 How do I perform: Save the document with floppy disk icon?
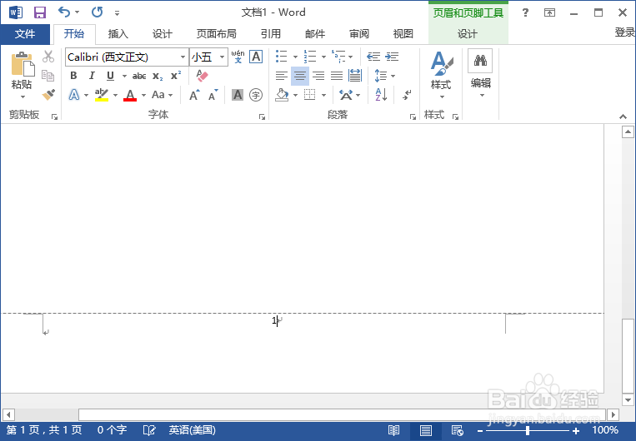(40, 12)
